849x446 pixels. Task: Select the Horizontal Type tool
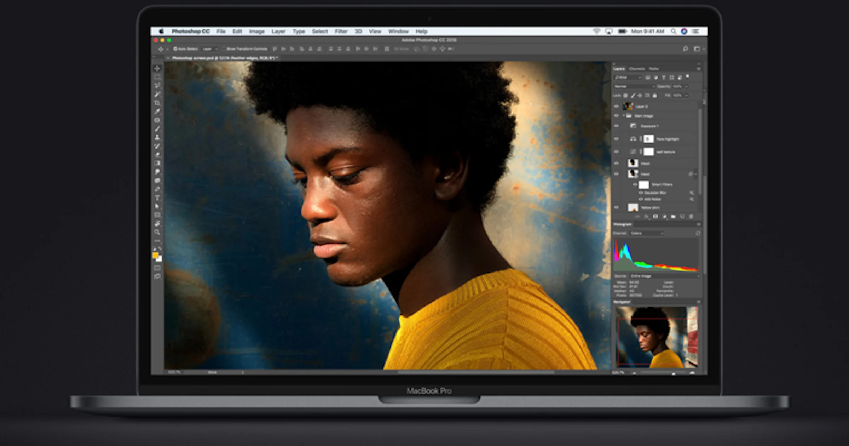pos(157,198)
